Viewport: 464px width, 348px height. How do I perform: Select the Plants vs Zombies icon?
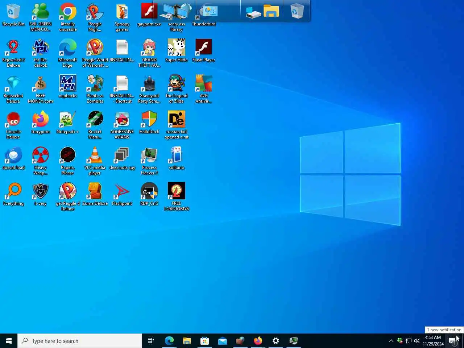coord(95,89)
